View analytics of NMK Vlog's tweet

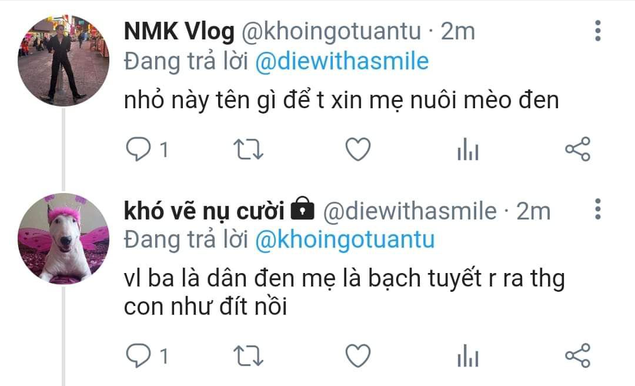point(468,149)
